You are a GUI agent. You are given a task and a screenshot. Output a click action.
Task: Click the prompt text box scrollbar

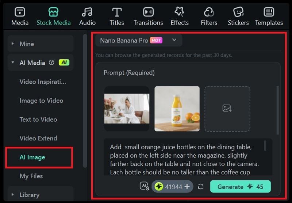click(x=265, y=145)
